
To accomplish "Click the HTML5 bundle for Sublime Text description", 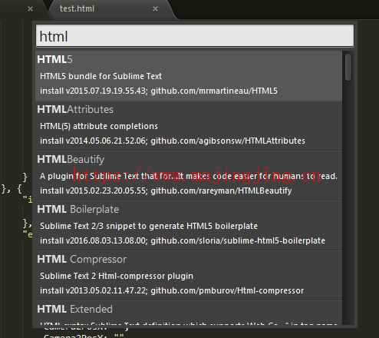I will (x=101, y=76).
